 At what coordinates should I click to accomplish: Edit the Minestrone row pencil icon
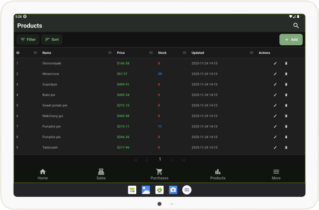click(x=275, y=74)
